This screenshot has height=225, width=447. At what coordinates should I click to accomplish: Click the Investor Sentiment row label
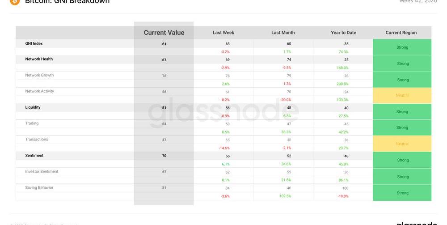click(x=42, y=171)
